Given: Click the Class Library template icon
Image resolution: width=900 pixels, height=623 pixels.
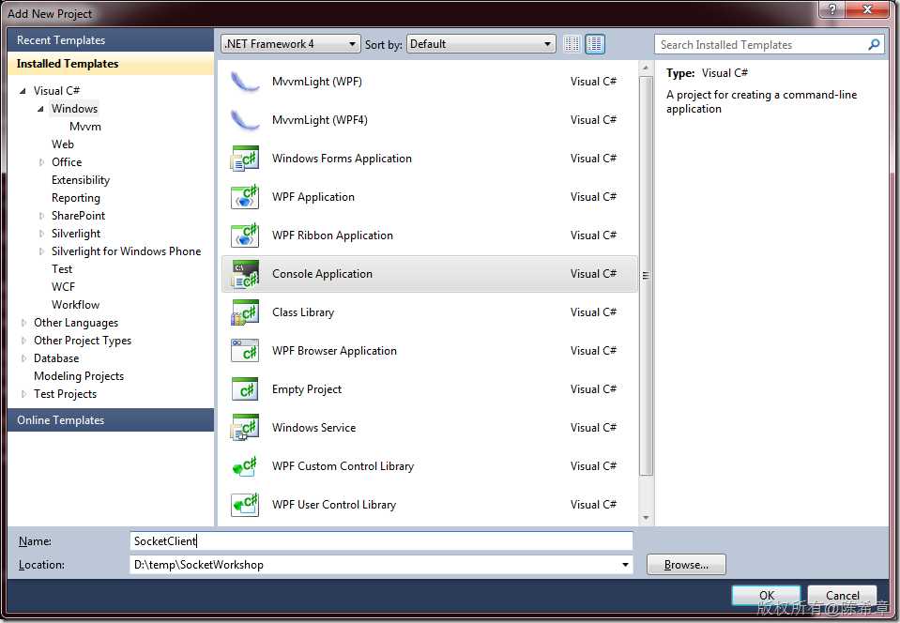Looking at the screenshot, I should tap(245, 312).
